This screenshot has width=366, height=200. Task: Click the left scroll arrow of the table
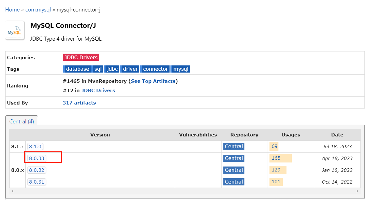tap(13, 191)
